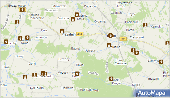Click the Bagna village label
Image resolution: width=170 pixels, height=98 pixels.
pos(75,49)
